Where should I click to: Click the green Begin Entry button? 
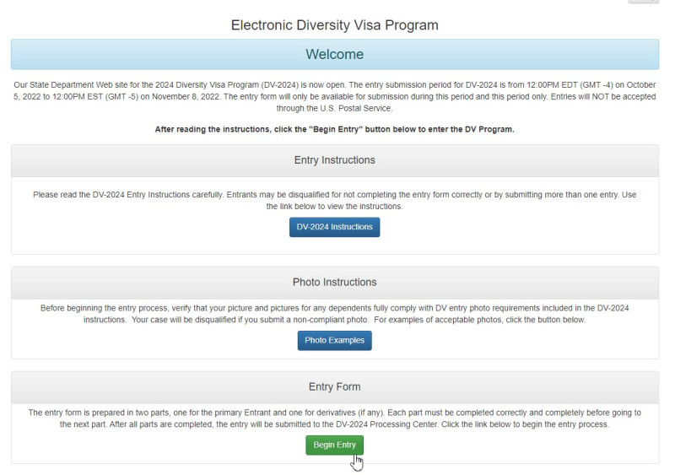pyautogui.click(x=334, y=445)
